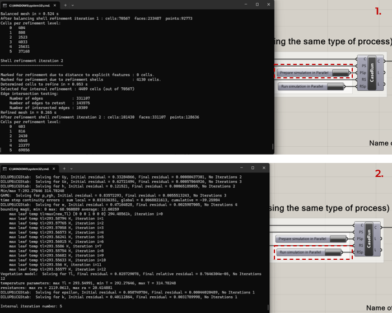
Task: Expand tab dropdown in lower terminal
Action: [72, 169]
